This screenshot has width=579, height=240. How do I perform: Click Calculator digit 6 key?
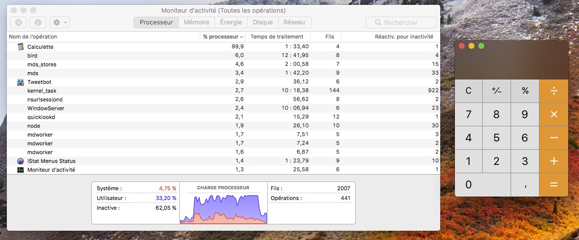click(x=525, y=138)
